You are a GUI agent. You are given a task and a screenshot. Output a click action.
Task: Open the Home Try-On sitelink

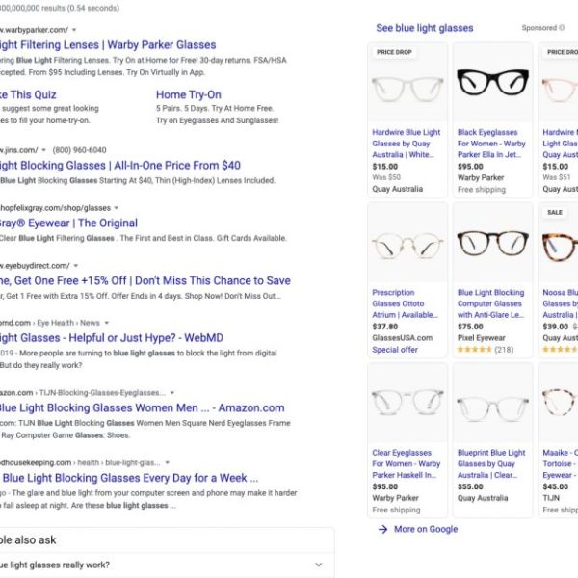[x=188, y=95]
